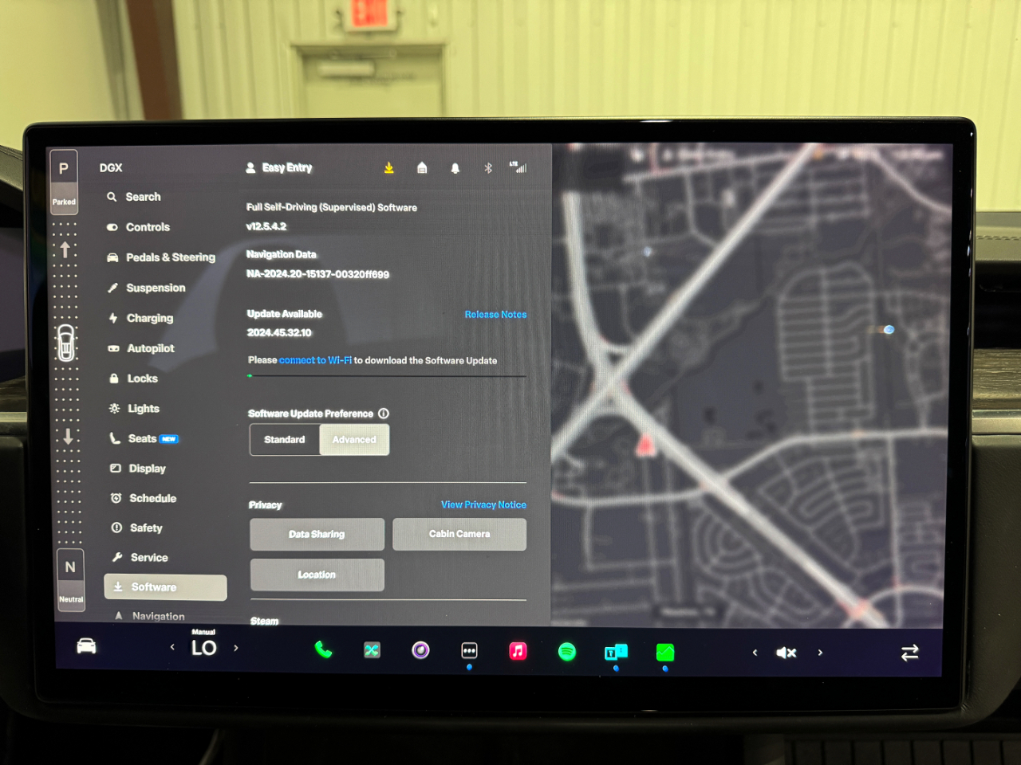Tap the update version 2024.45.32.10
Image resolution: width=1021 pixels, height=765 pixels.
point(279,333)
